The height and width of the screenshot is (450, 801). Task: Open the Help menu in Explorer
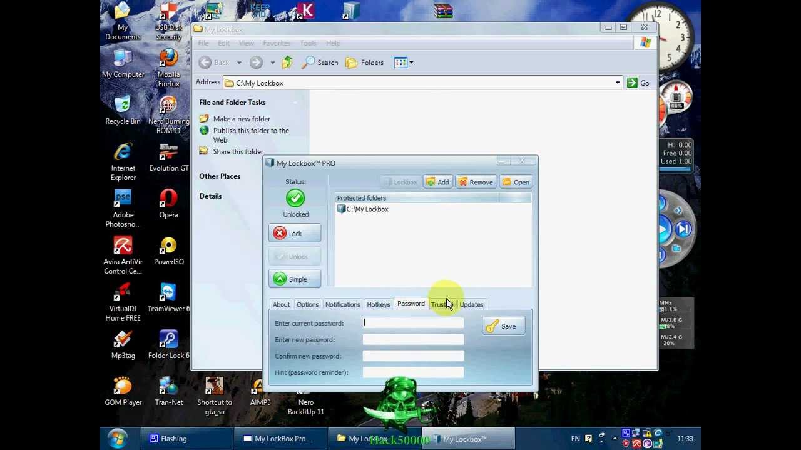pyautogui.click(x=333, y=43)
